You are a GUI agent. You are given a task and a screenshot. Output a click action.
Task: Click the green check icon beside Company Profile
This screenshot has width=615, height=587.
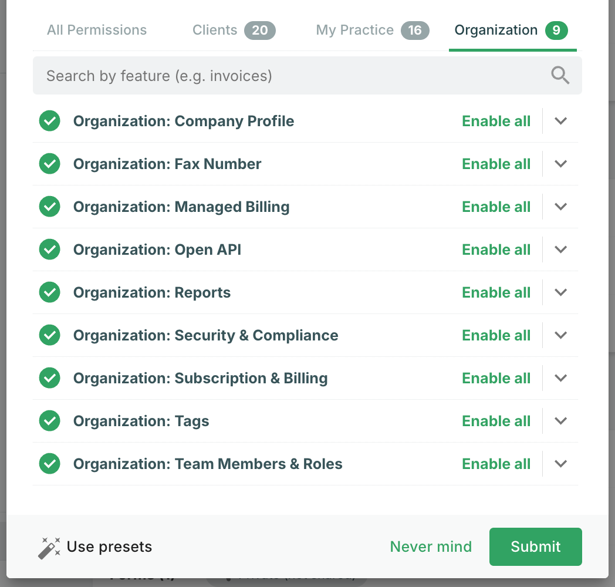tap(50, 121)
